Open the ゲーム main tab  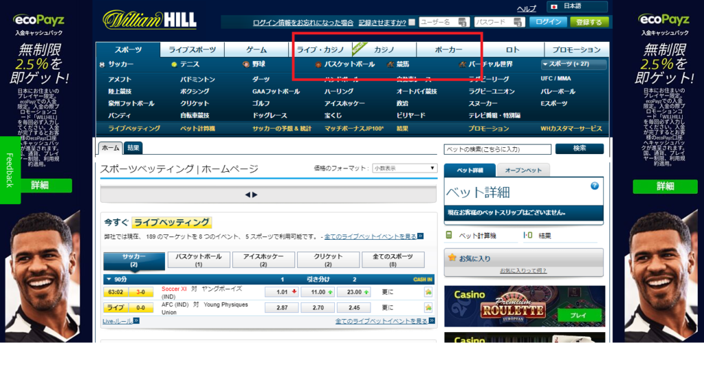tap(256, 49)
